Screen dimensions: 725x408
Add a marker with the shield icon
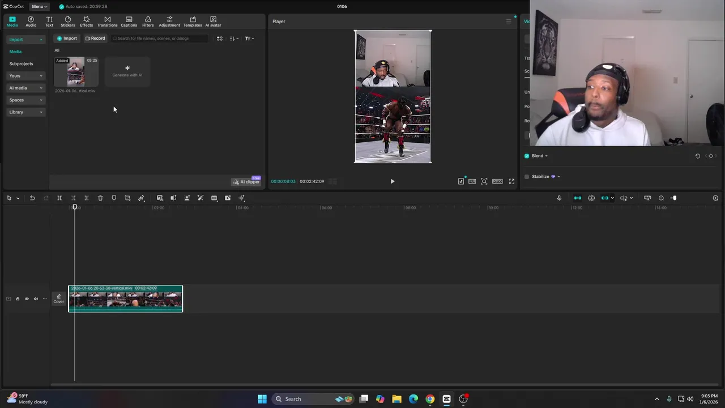[114, 198]
